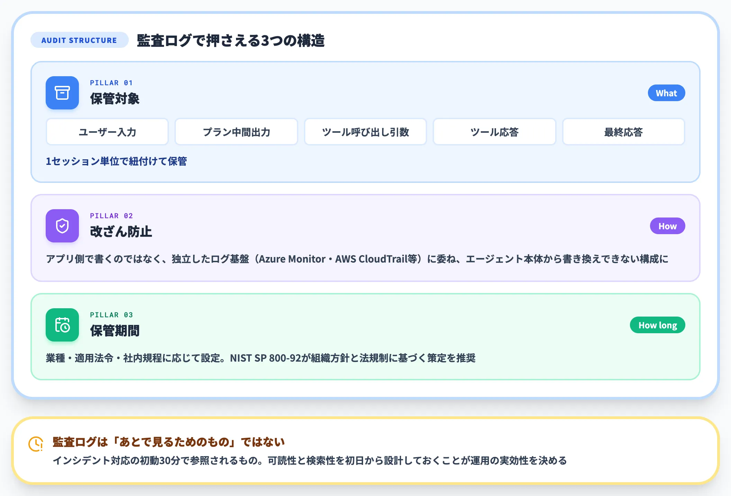Select the ユーザー入力 chip
This screenshot has height=496, width=731.
pyautogui.click(x=107, y=132)
